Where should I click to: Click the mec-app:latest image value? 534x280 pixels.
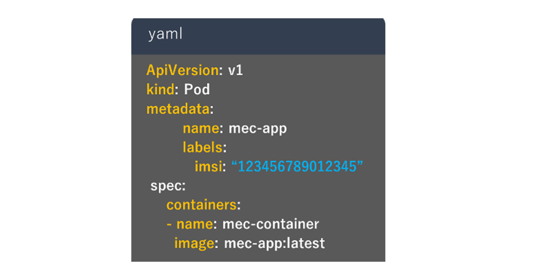click(275, 243)
